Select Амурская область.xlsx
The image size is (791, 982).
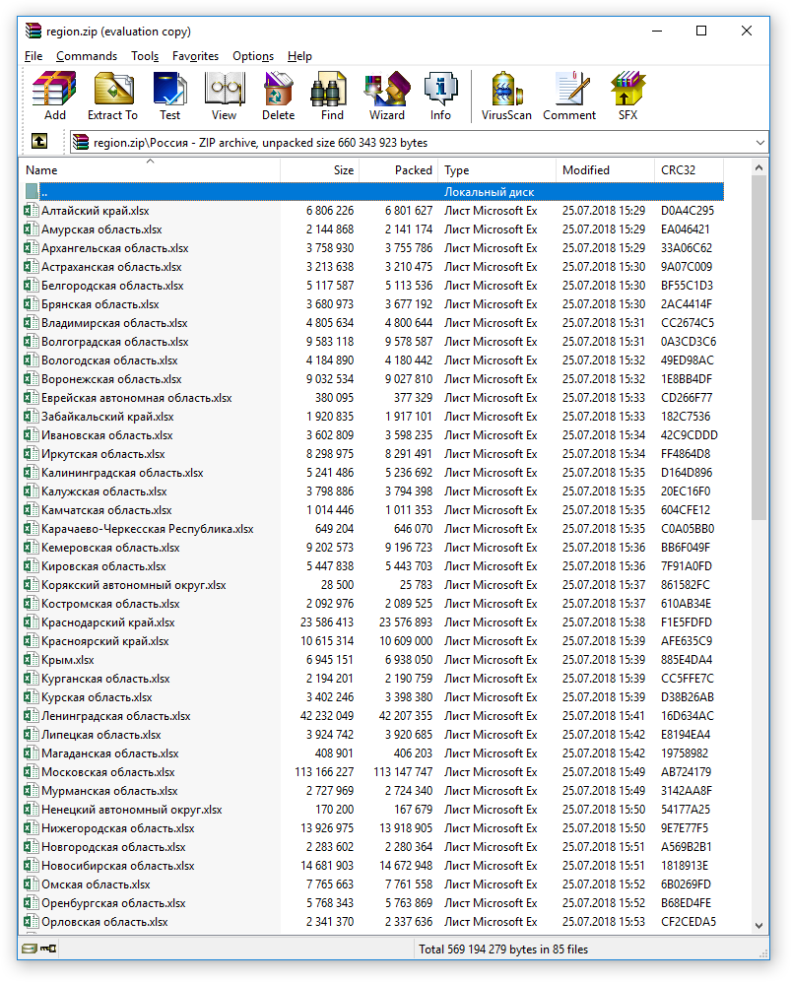(372, 229)
